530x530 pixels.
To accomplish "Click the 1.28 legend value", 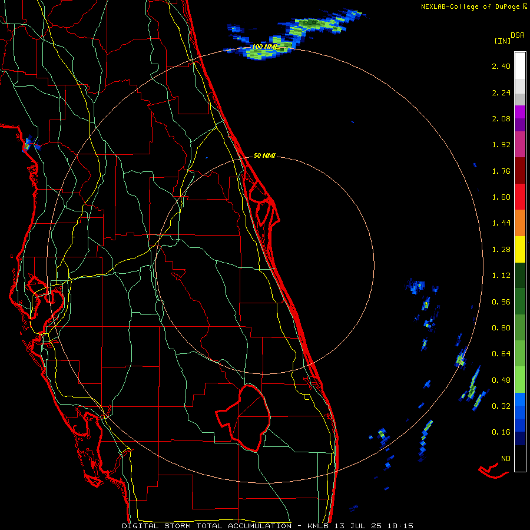I will 501,250.
